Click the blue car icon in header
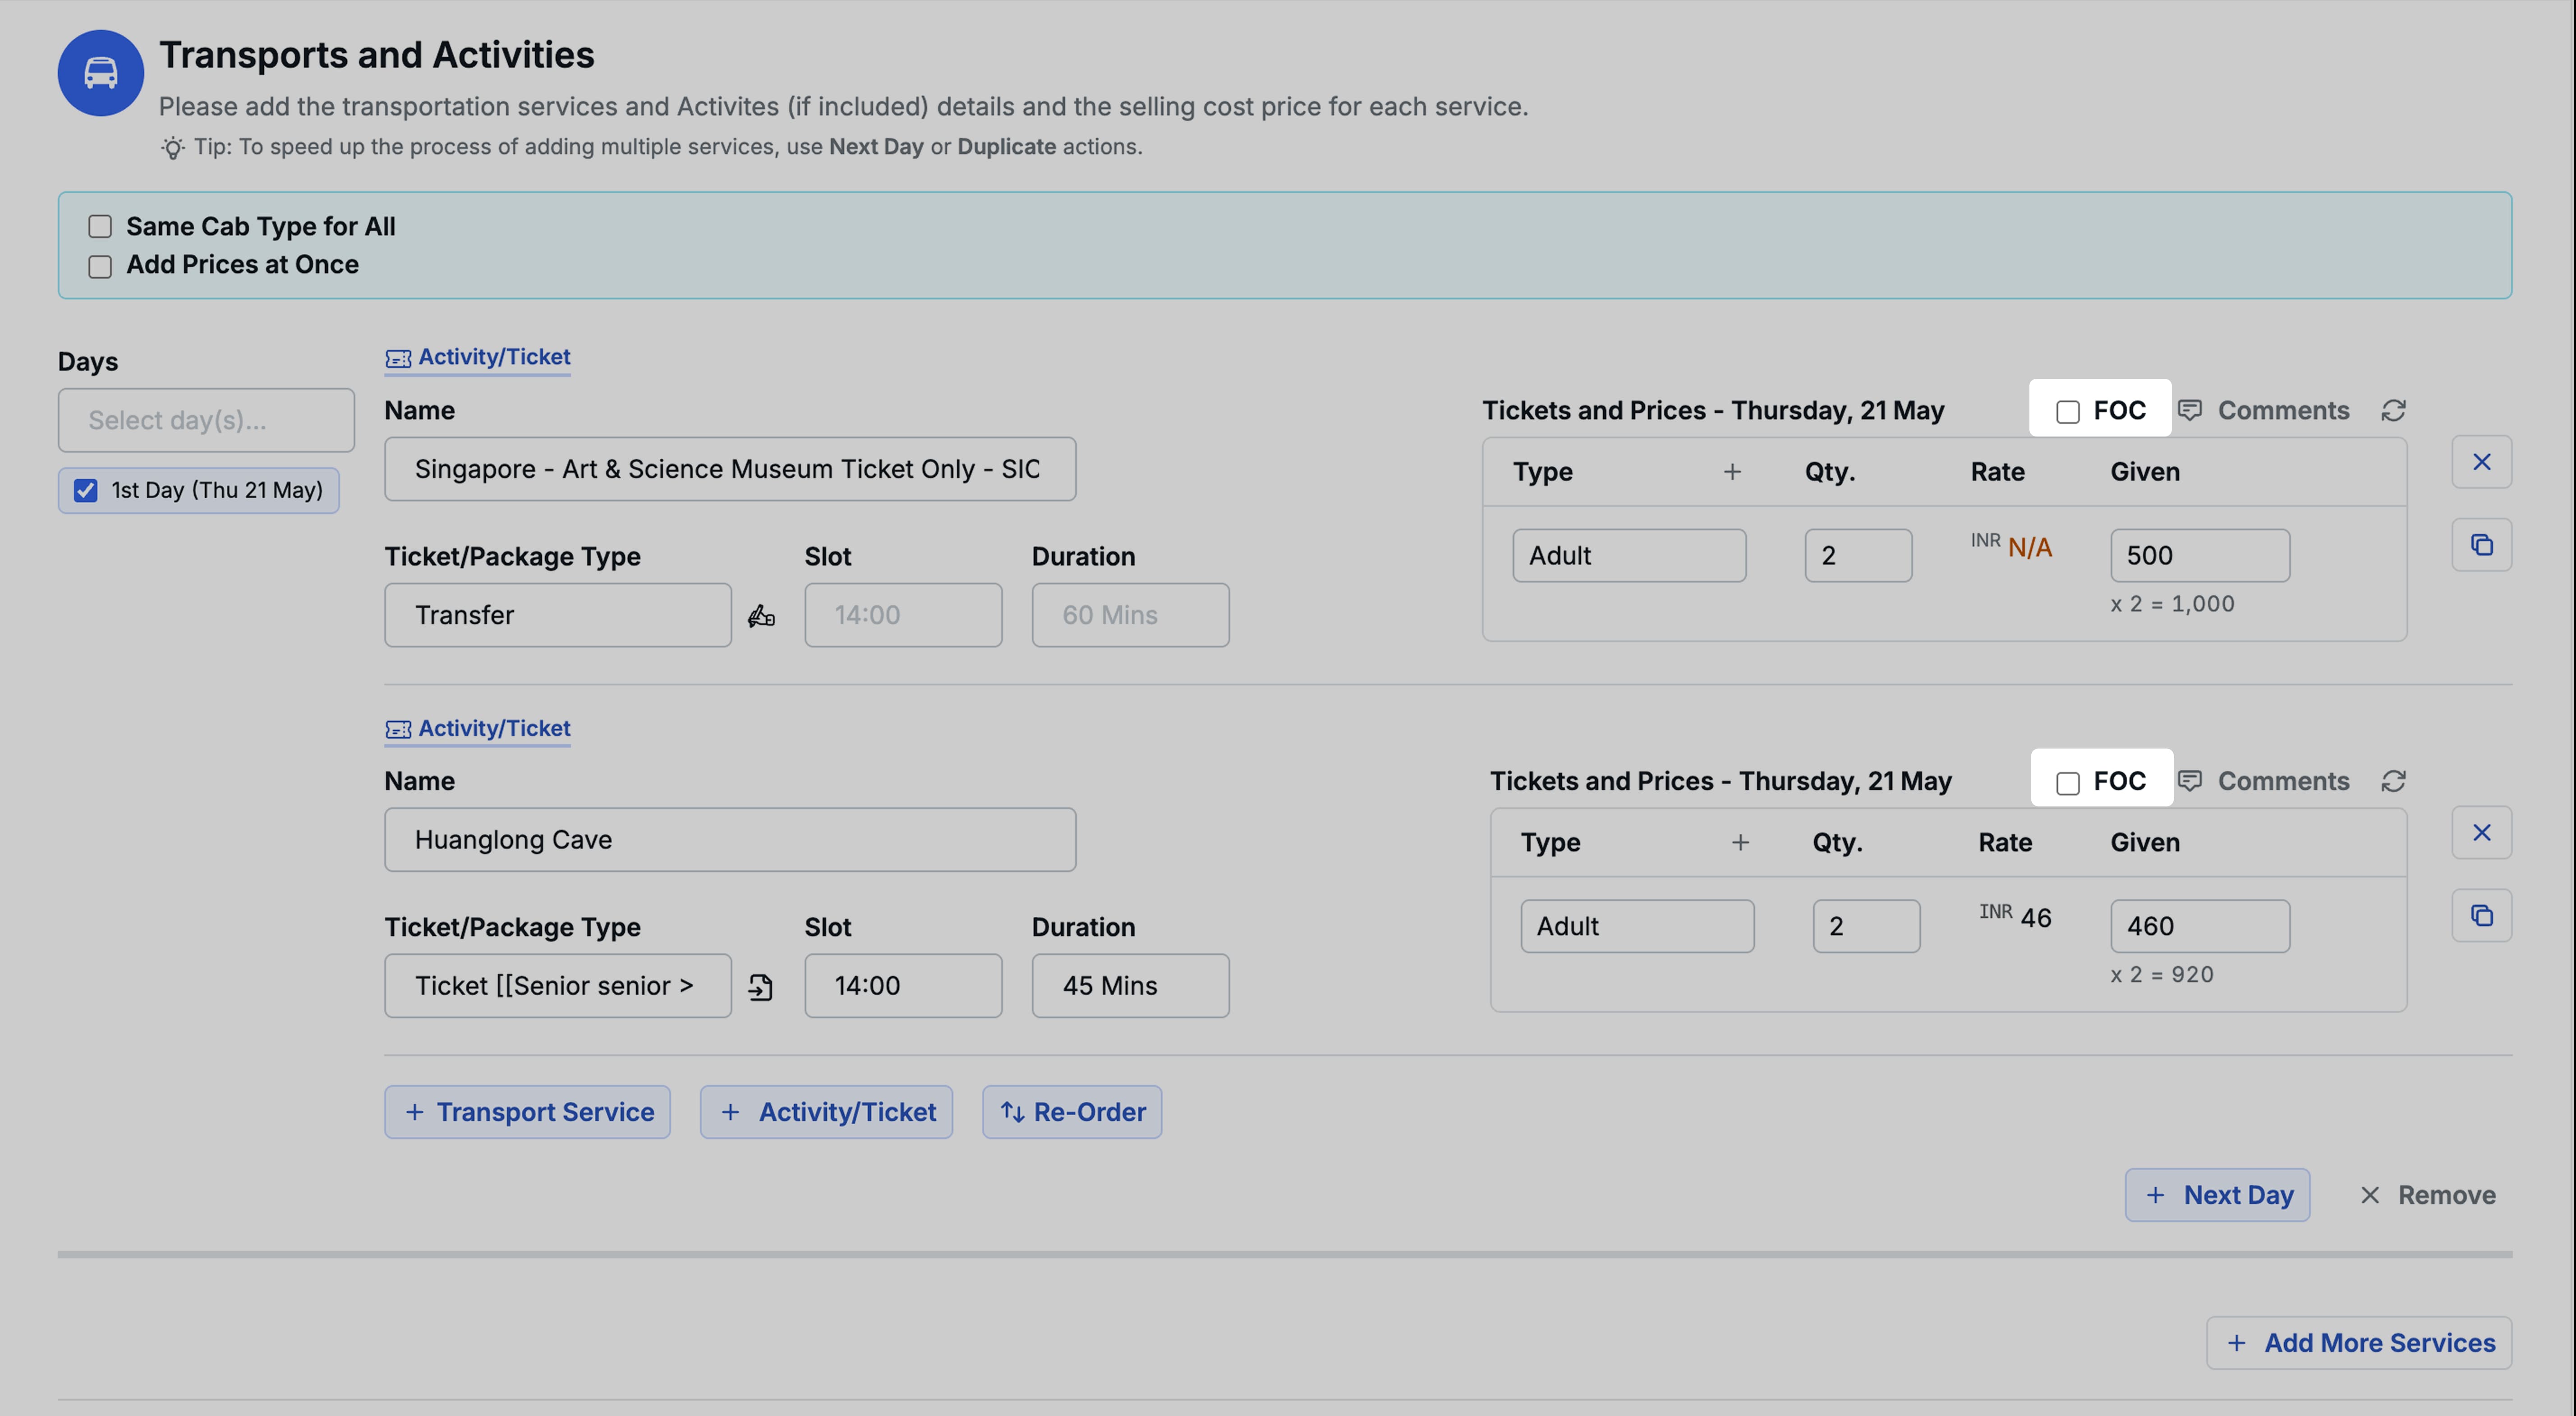 tap(100, 73)
